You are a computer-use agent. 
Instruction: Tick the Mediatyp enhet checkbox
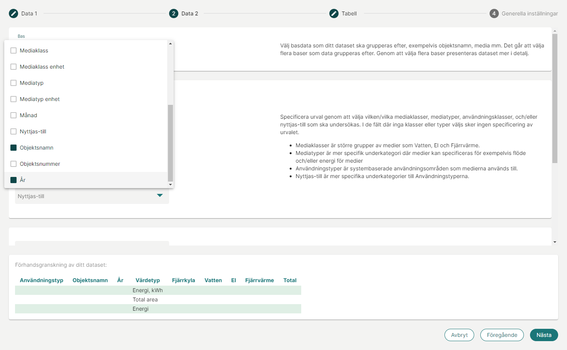pos(13,99)
